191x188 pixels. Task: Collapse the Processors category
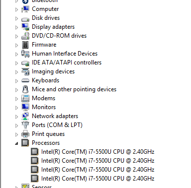tap(16, 143)
